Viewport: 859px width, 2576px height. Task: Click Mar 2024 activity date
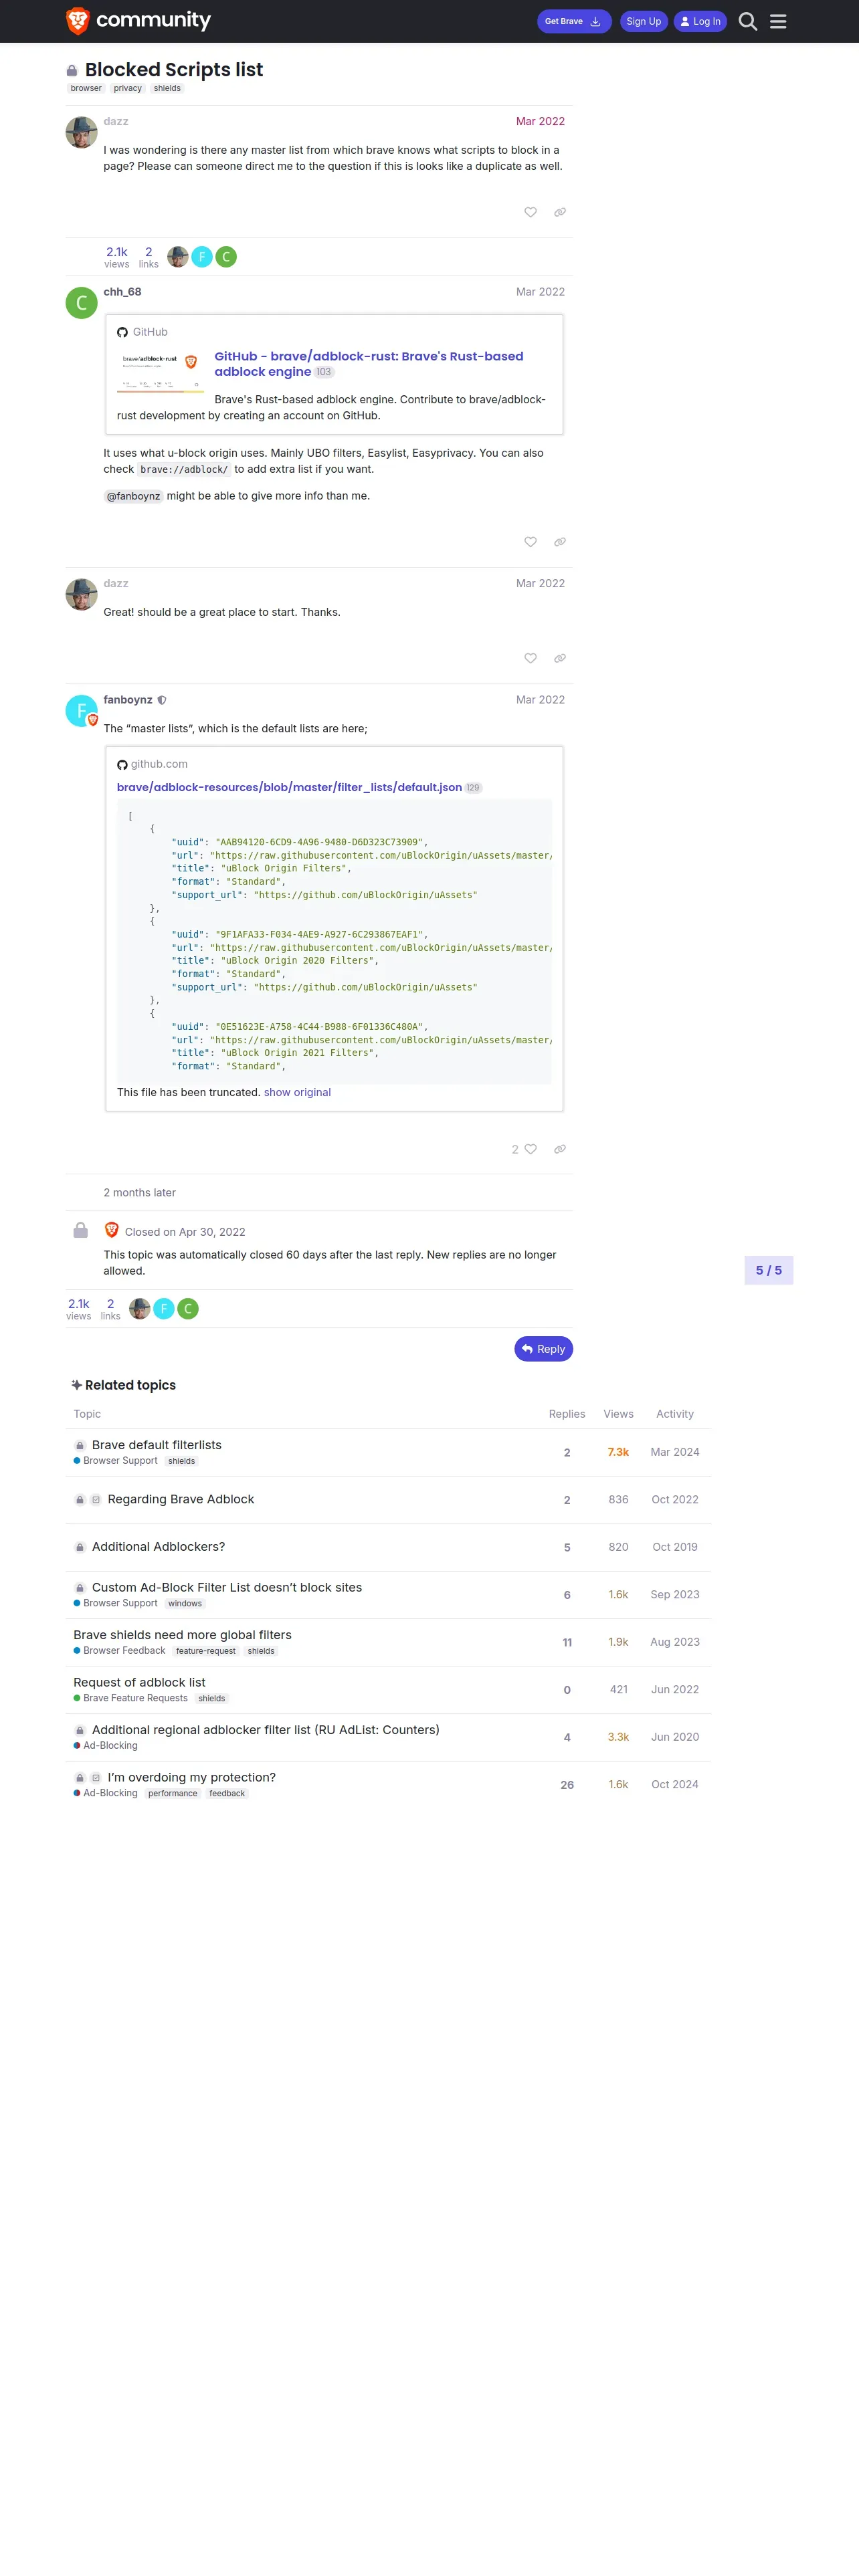coord(675,1452)
